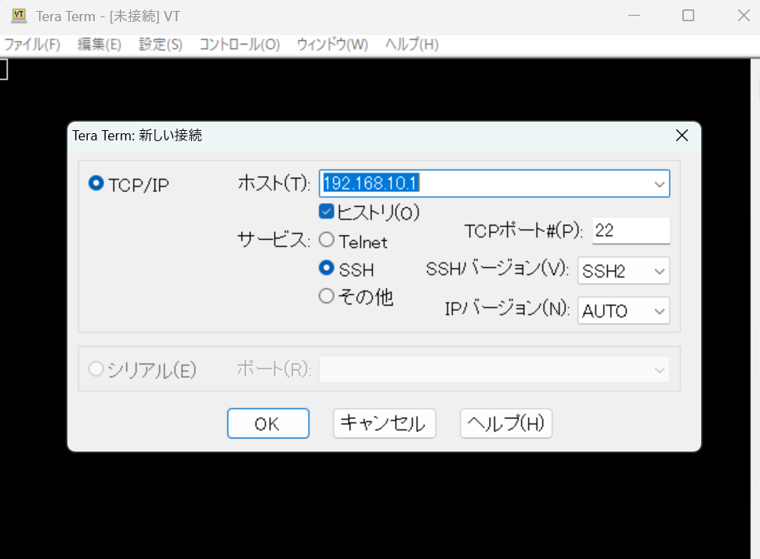Click the OK button
Image resolution: width=760 pixels, height=559 pixels.
[268, 423]
